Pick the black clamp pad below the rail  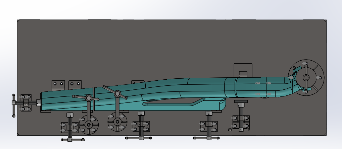[241, 101]
